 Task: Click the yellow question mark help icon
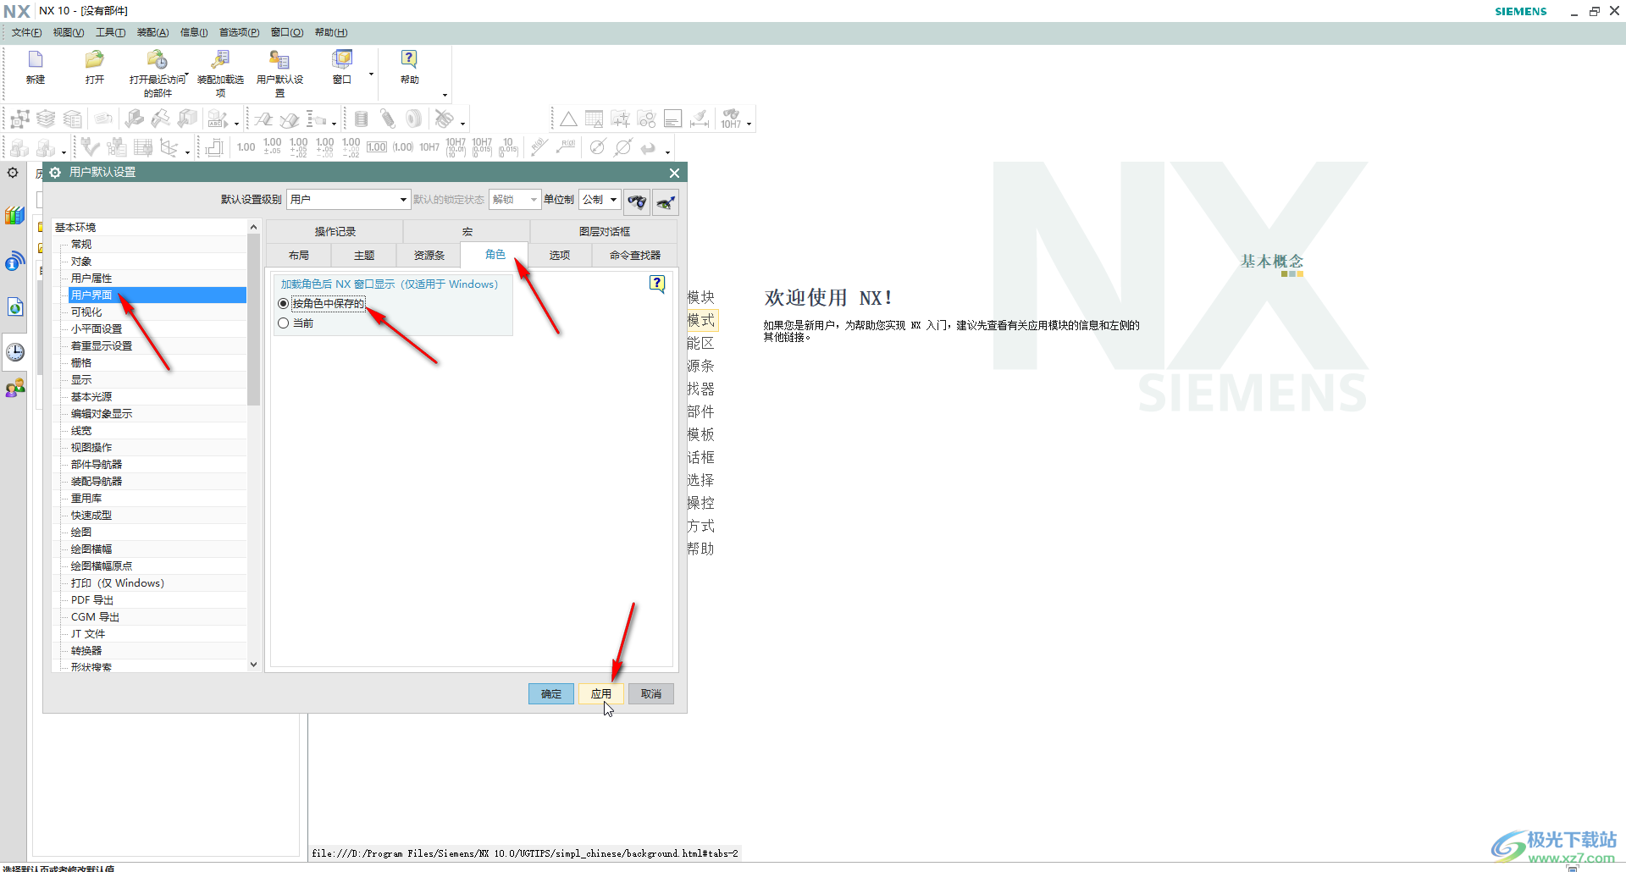(x=657, y=284)
